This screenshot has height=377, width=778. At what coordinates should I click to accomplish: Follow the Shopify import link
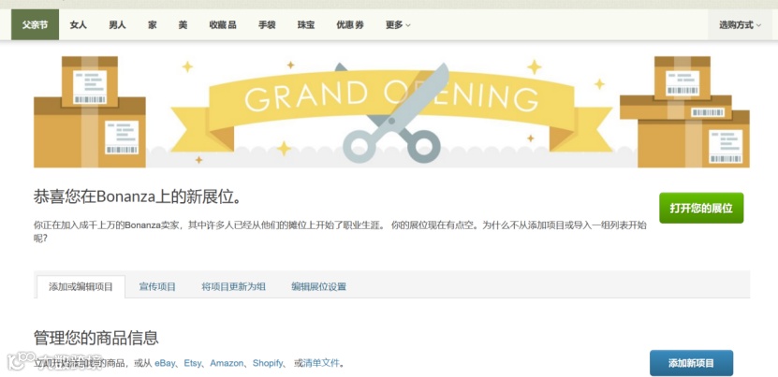[268, 363]
